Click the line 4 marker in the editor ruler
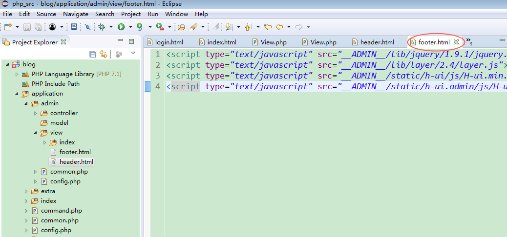The image size is (507, 237). click(x=147, y=86)
